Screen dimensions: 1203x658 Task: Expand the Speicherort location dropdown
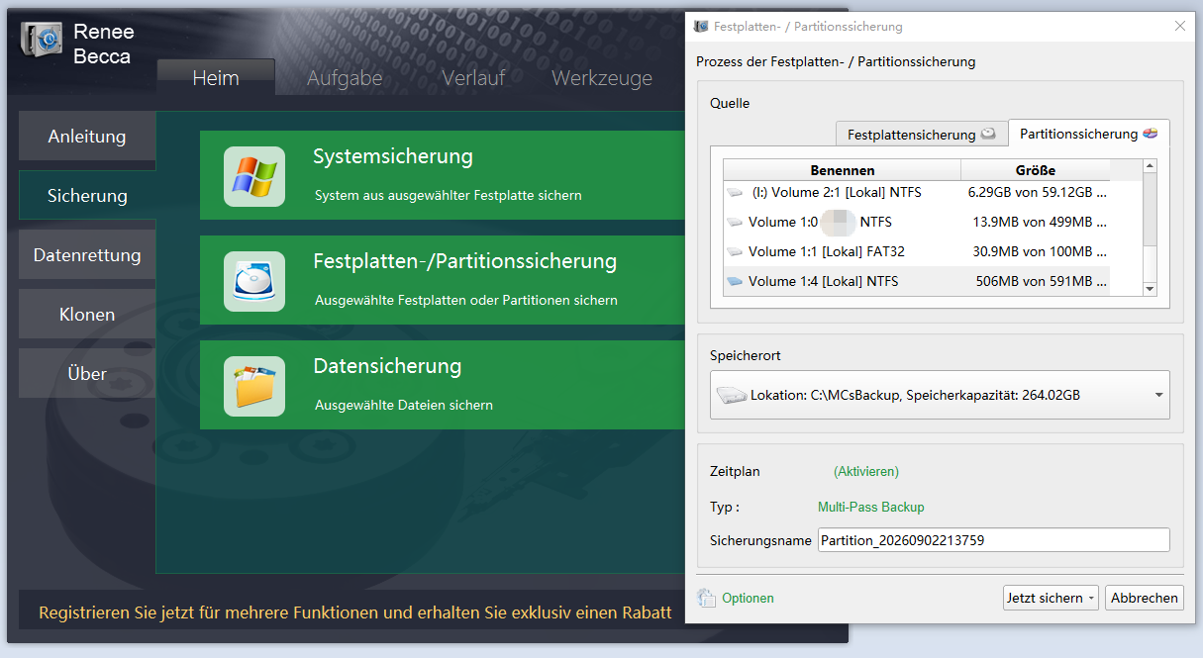1158,396
